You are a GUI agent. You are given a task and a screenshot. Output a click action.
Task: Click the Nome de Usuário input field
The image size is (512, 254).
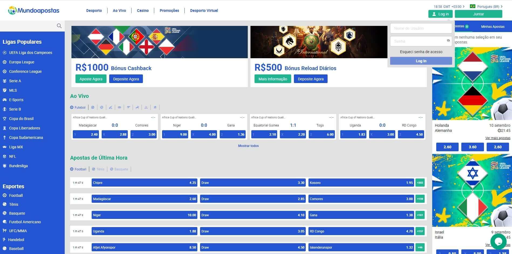pyautogui.click(x=421, y=28)
